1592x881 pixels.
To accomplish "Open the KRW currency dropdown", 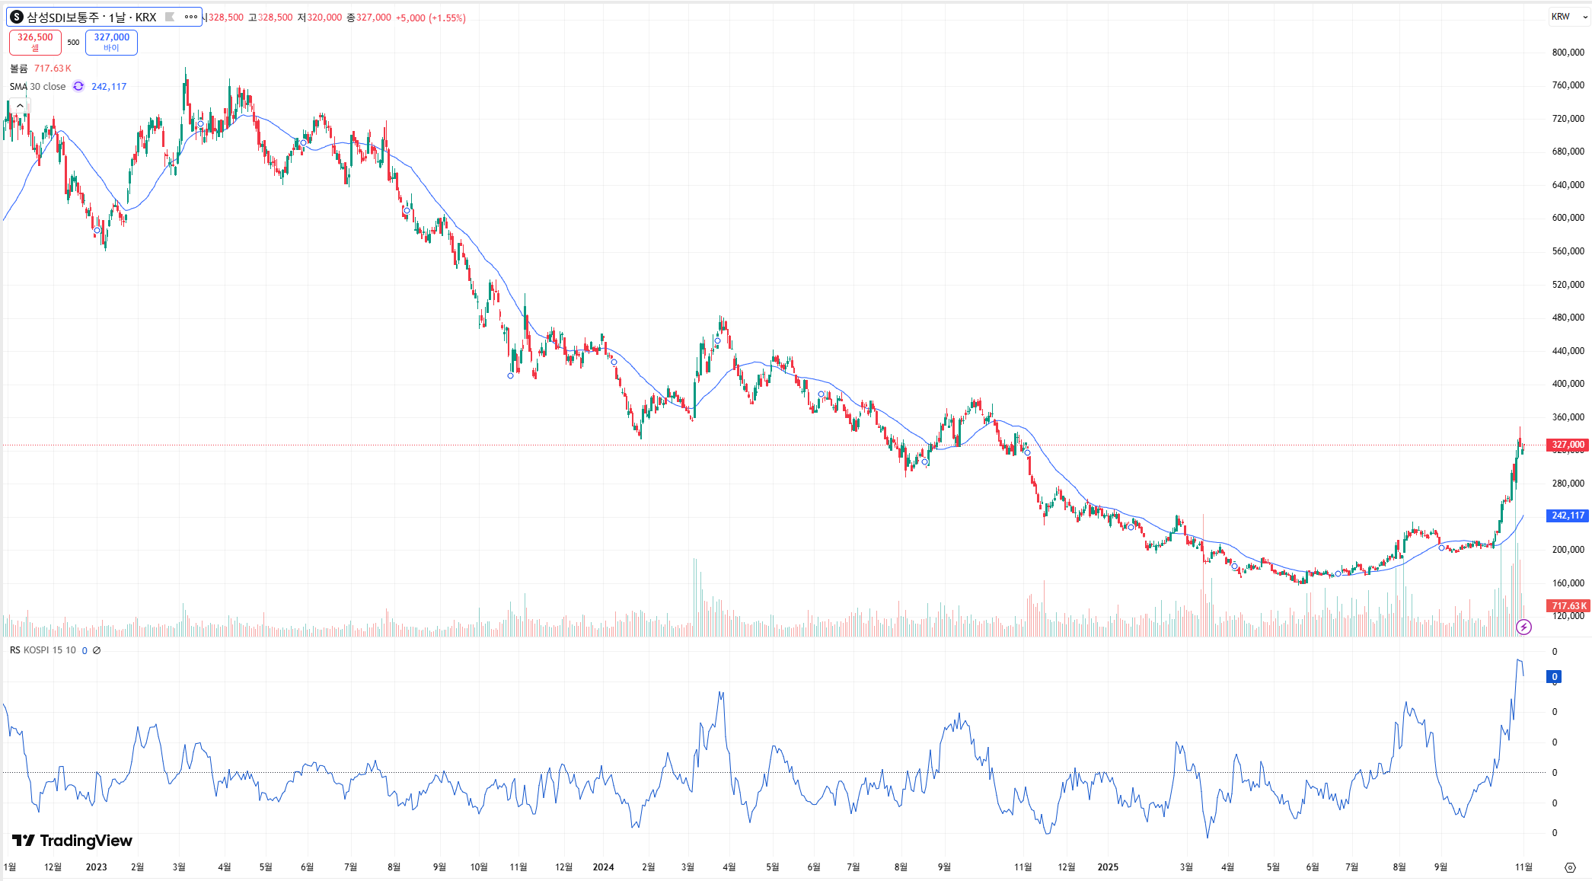I will click(1568, 17).
